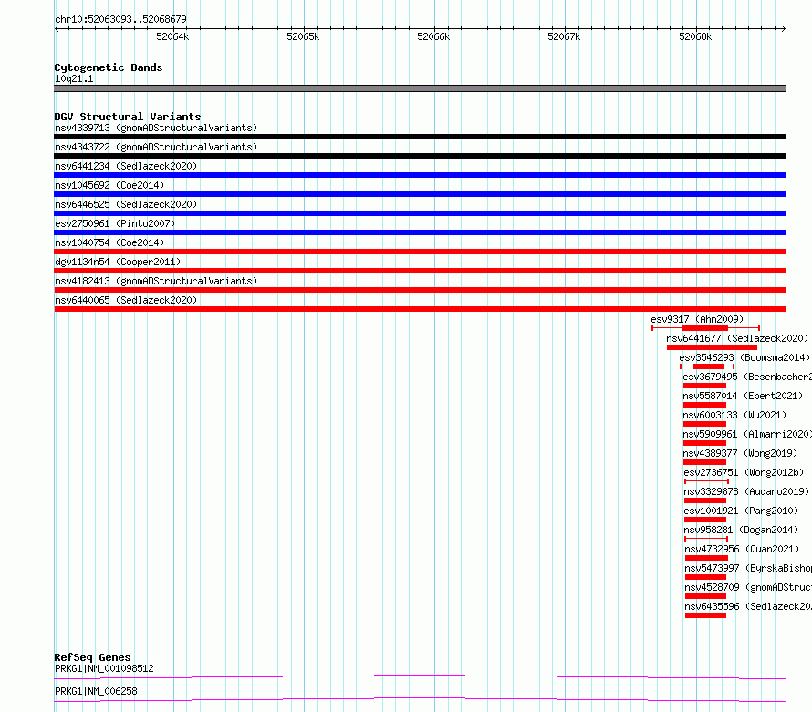This screenshot has width=812, height=712.
Task: Click the Cytogenetic Bands track title
Action: (x=109, y=67)
